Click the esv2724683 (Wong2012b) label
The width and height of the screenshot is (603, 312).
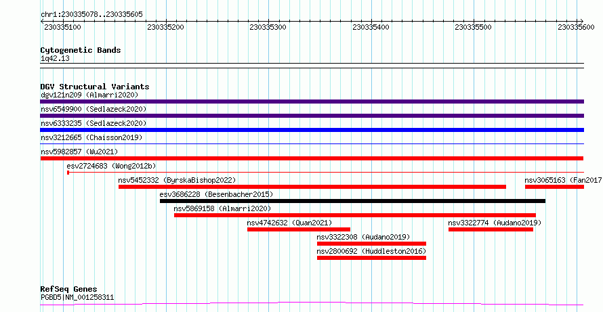click(111, 166)
